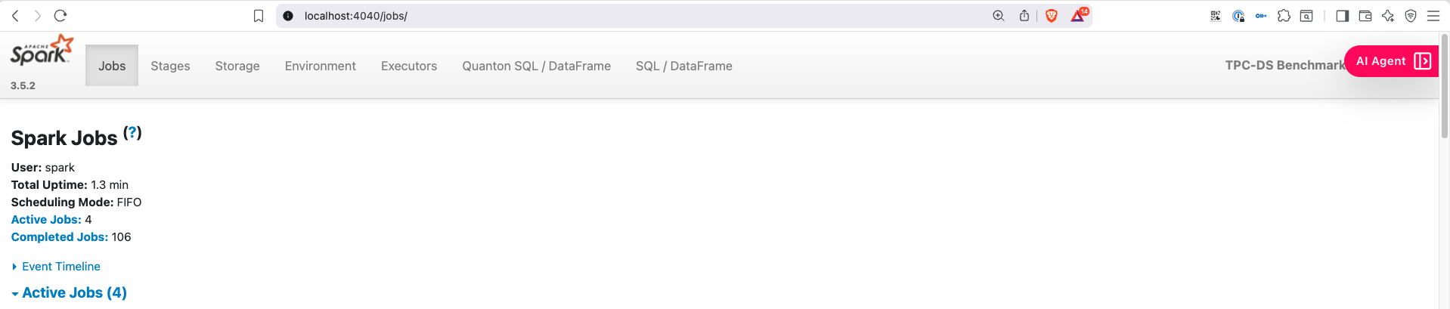Bookmark this page with bookmark icon
The height and width of the screenshot is (309, 1450).
click(x=259, y=16)
